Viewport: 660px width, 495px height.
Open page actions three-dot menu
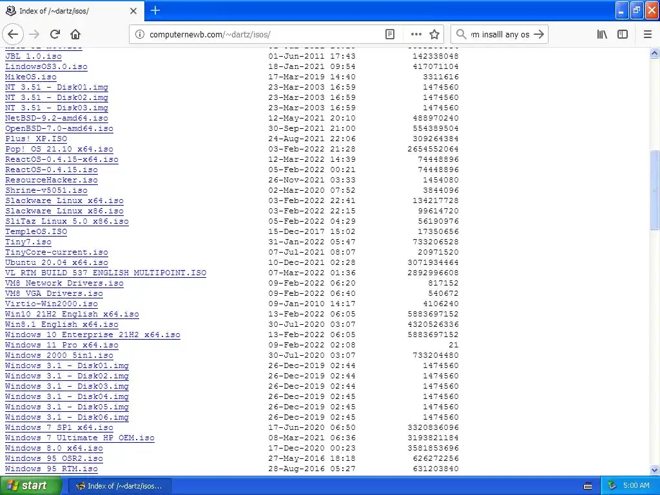pyautogui.click(x=416, y=34)
